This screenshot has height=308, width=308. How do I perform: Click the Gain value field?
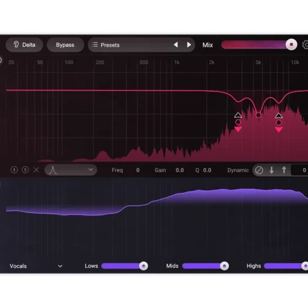point(180,170)
